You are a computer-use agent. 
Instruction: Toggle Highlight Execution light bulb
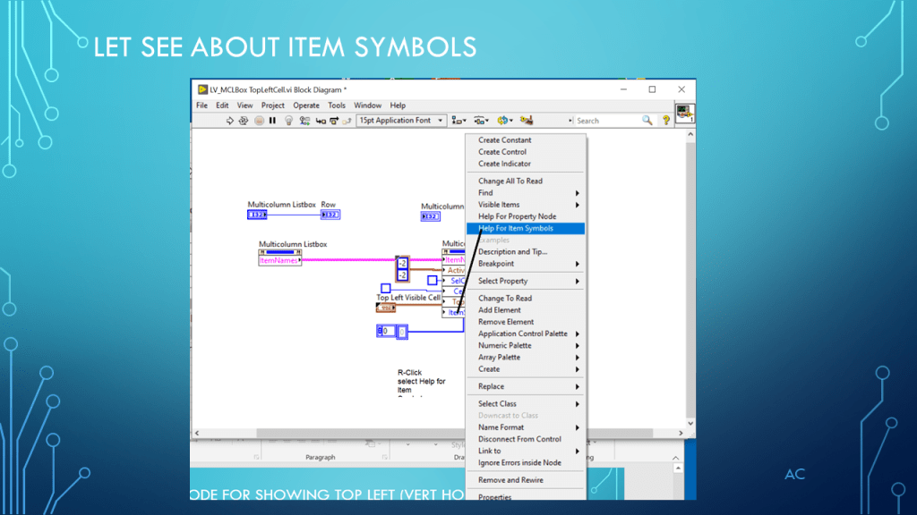coord(288,121)
